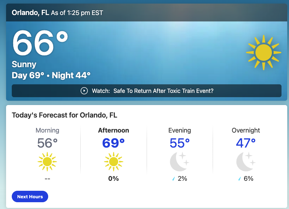Click the Overnight raindrop icon
This screenshot has width=289, height=209.
pos(240,179)
